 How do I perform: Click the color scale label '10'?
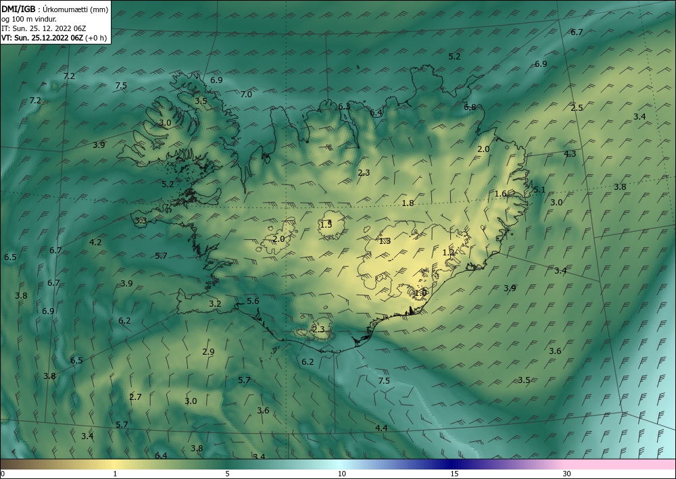[341, 474]
